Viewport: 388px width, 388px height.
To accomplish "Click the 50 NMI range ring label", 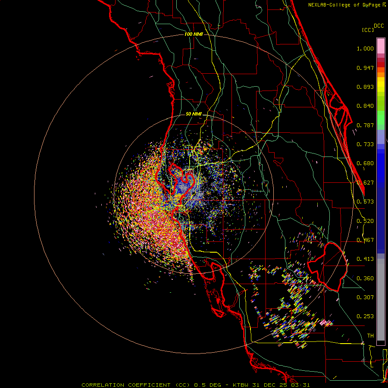I will (x=194, y=114).
